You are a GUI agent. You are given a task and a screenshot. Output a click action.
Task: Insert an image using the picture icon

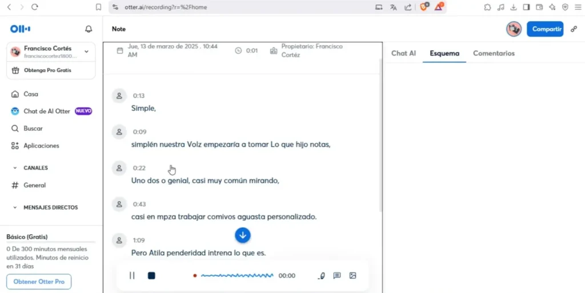coord(352,275)
